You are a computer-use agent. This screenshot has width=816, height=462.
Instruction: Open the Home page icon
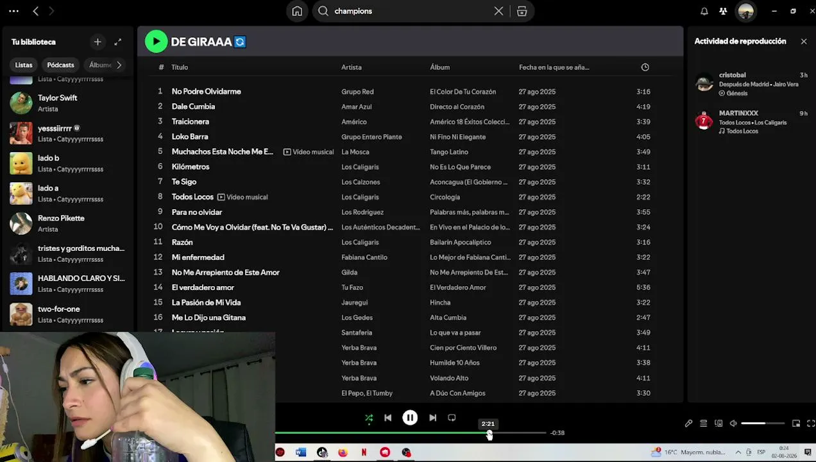tap(297, 11)
